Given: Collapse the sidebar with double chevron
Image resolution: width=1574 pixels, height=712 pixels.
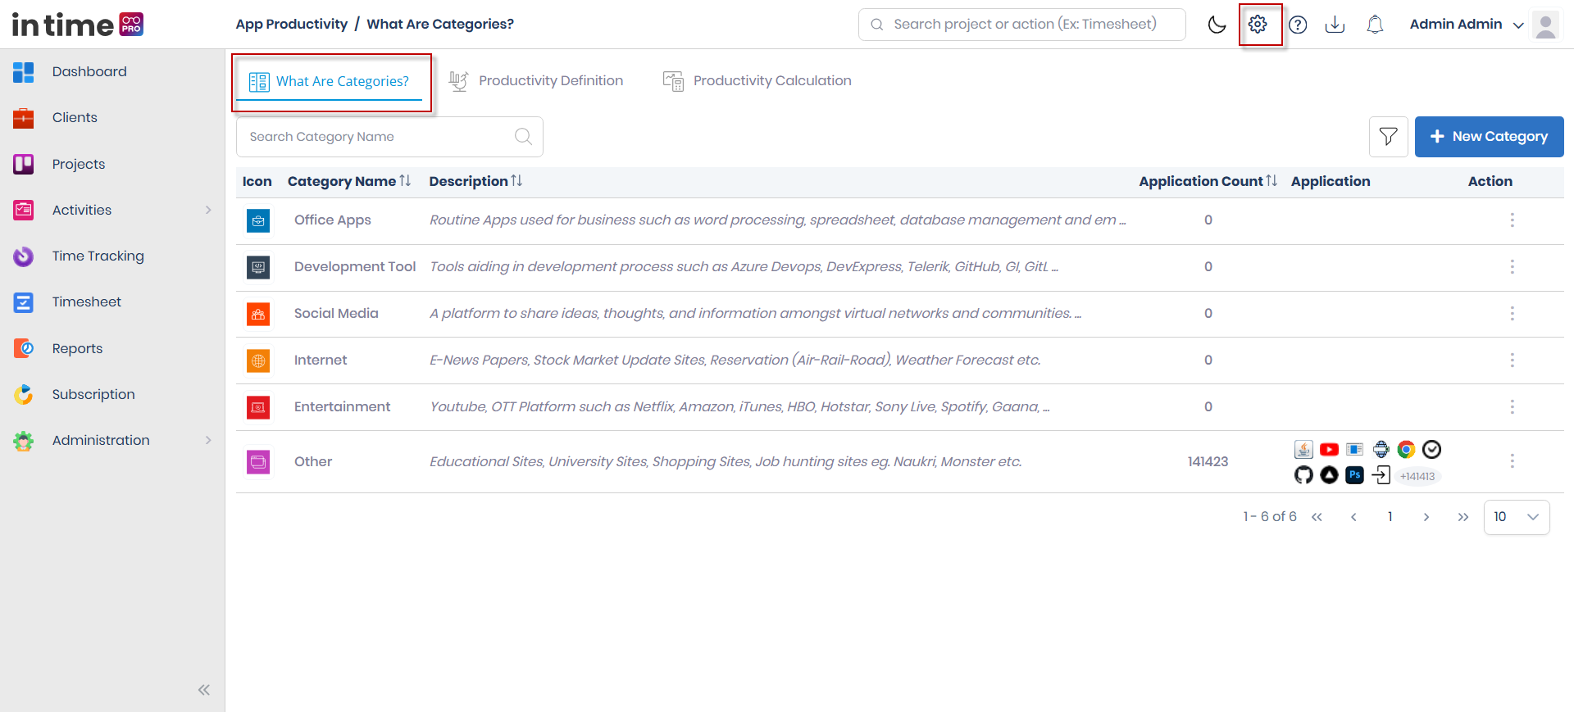Looking at the screenshot, I should click(204, 690).
